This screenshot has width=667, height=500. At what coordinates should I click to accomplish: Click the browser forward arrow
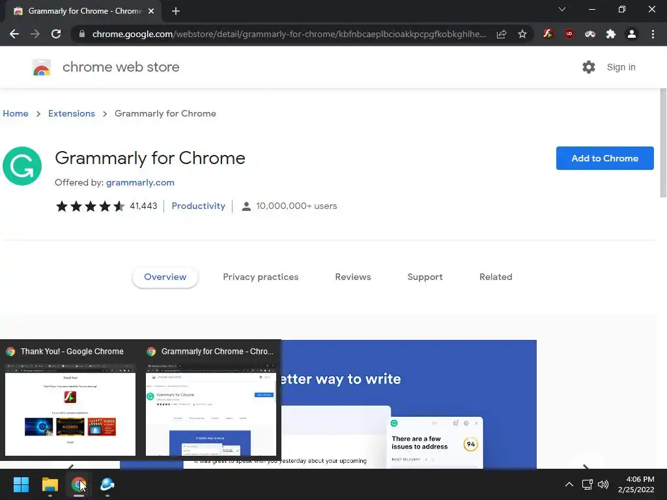pyautogui.click(x=35, y=34)
